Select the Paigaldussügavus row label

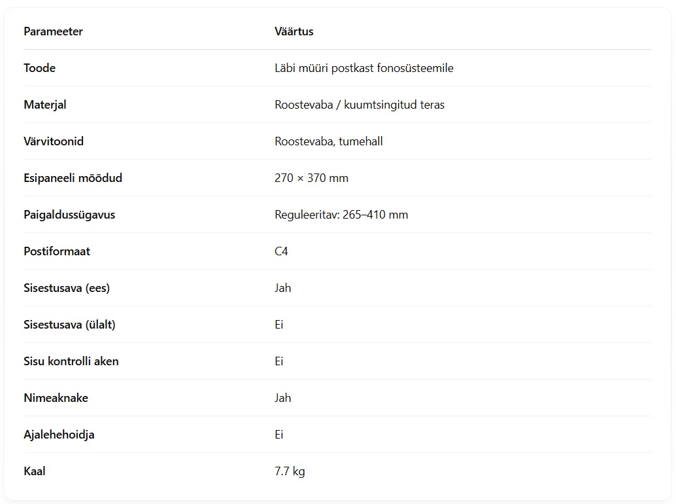[x=69, y=215]
